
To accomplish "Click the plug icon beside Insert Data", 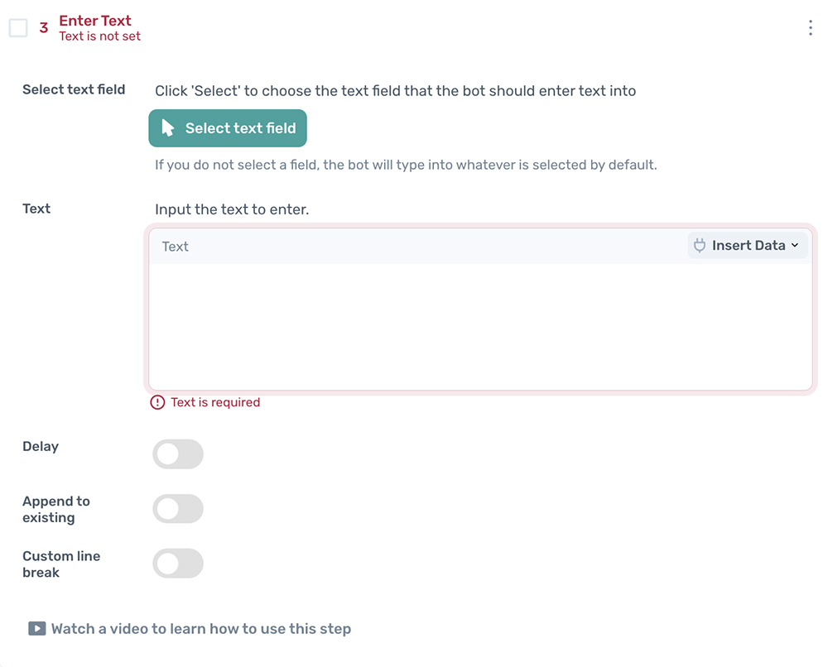I will [700, 245].
